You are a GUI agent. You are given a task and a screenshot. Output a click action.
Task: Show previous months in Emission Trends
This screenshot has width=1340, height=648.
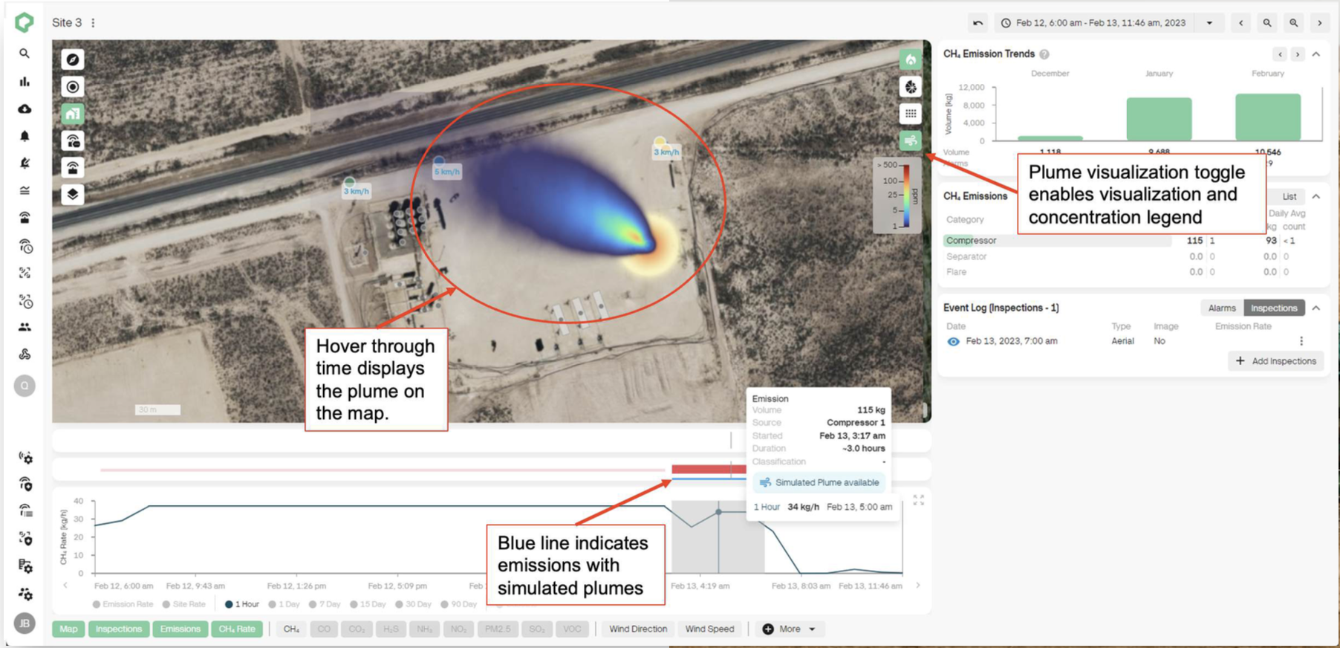pos(1280,54)
